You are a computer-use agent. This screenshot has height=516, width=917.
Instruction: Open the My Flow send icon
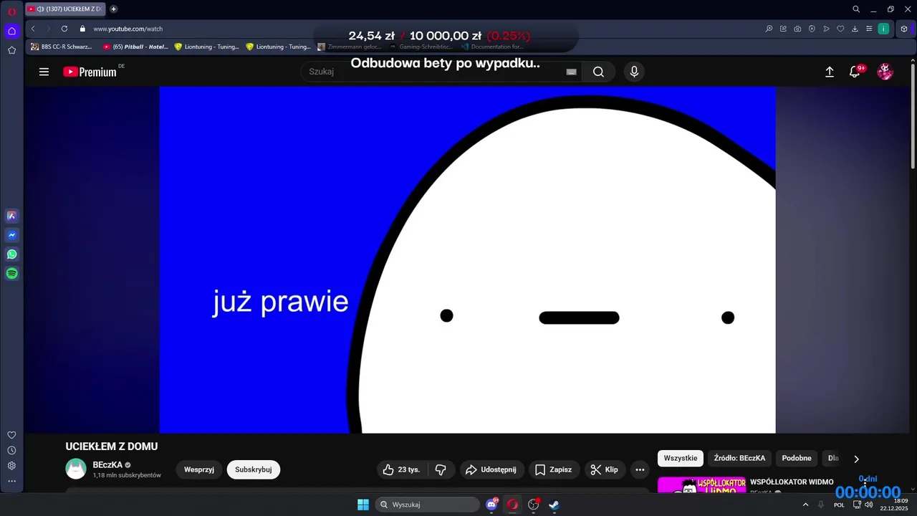point(826,29)
